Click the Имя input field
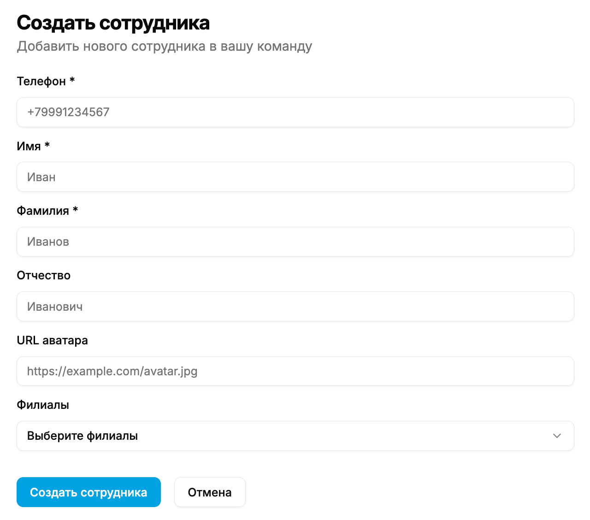The height and width of the screenshot is (520, 590). pyautogui.click(x=295, y=177)
